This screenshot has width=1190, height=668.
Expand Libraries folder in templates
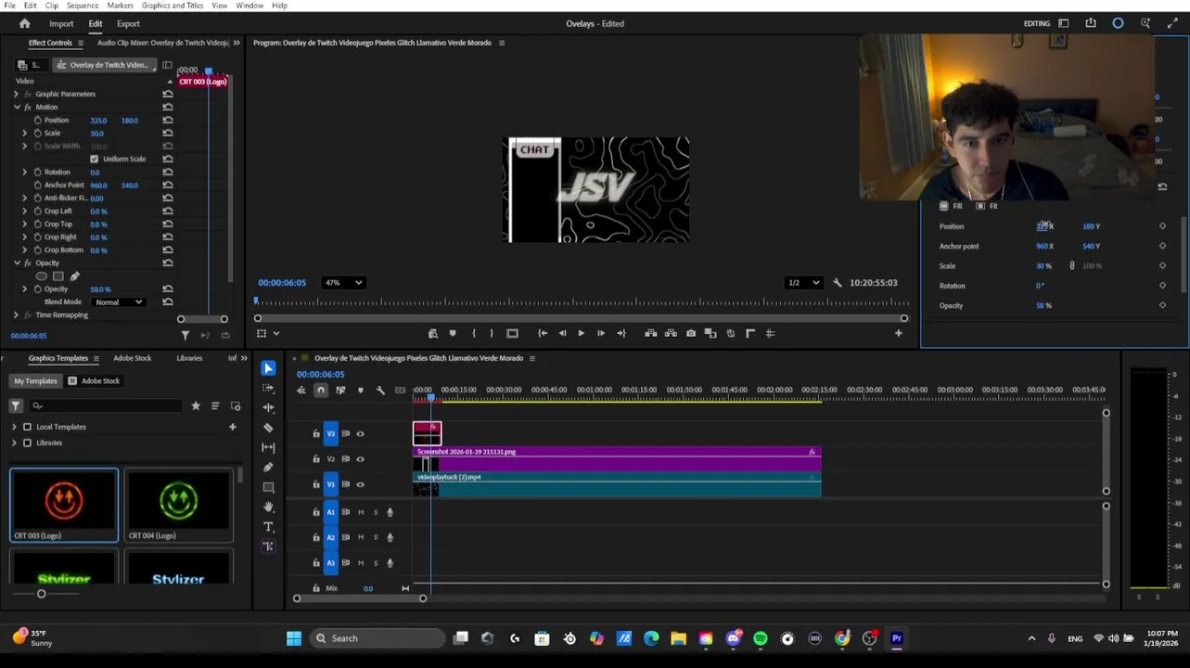pyautogui.click(x=14, y=443)
